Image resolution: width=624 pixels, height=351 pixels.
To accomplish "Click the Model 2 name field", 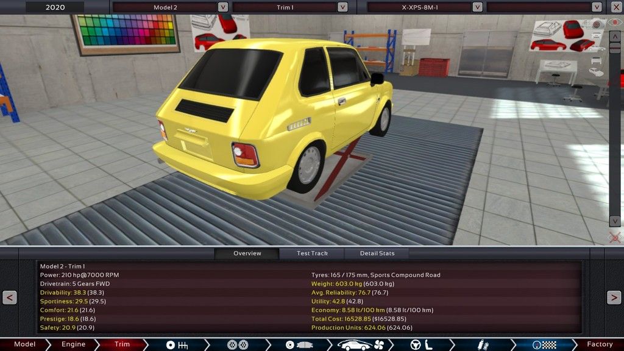I will click(x=165, y=7).
